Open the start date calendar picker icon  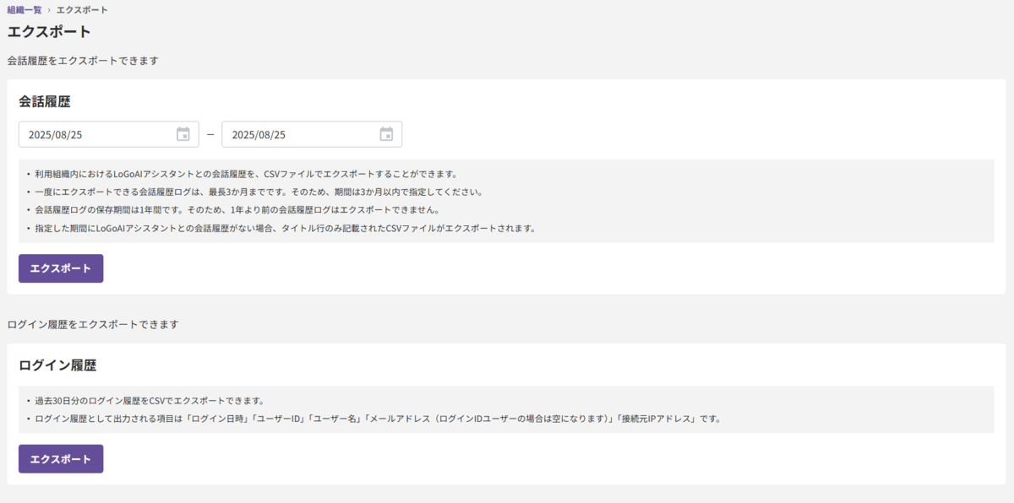(x=183, y=134)
